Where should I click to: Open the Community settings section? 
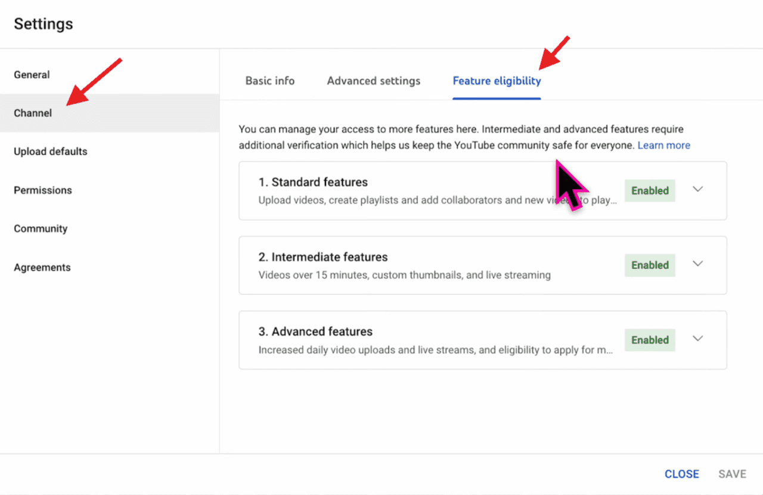40,228
